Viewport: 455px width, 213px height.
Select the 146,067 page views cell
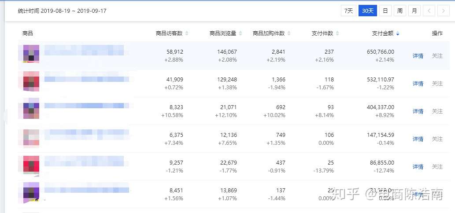click(227, 52)
